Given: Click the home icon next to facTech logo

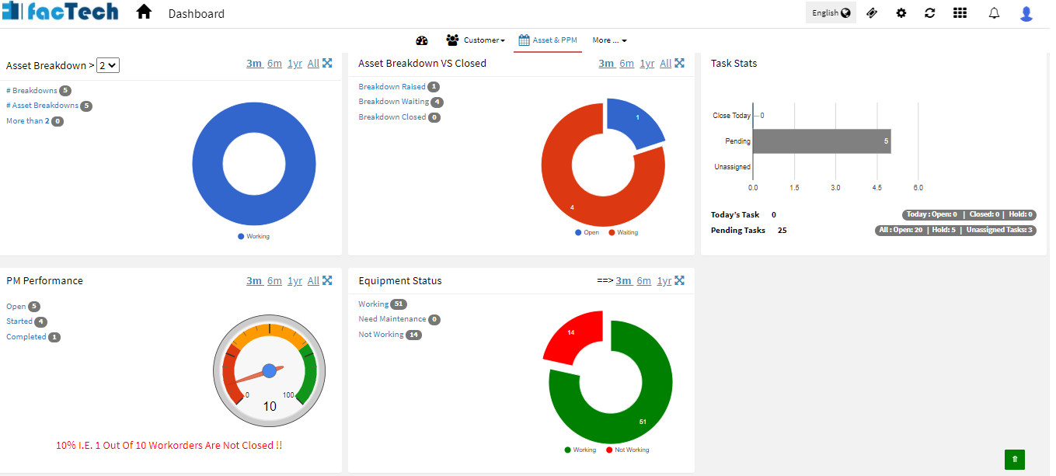Looking at the screenshot, I should 143,12.
